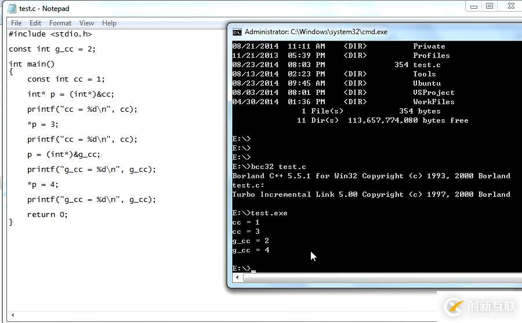Screen dimensions: 522x323
Task: Maximize the Notepad window
Action: [x=490, y=6]
